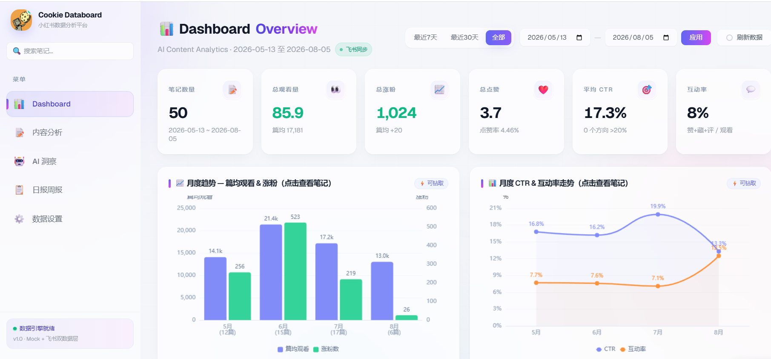Click the bar chart icon beside 月度 CTR title
Screen dimensions: 771x359
493,183
